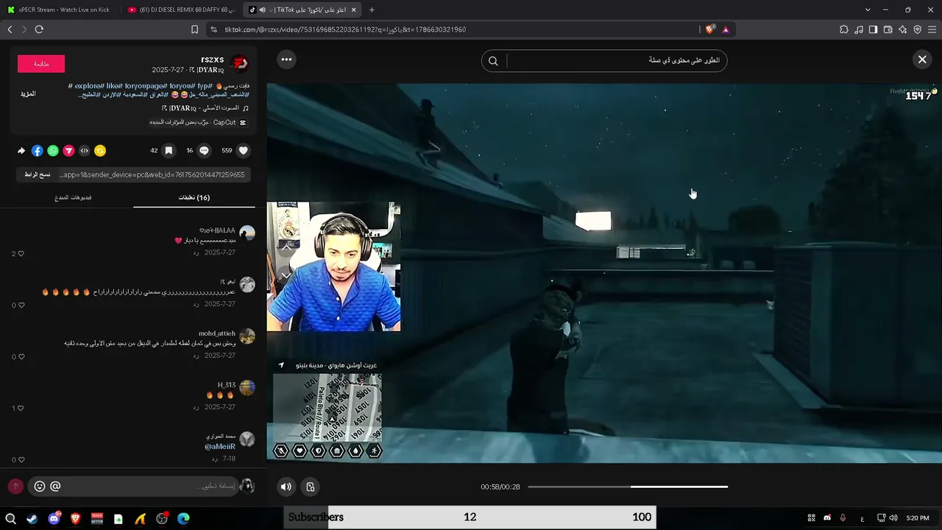
Task: Open the rszxs profile avatar
Action: coord(239,64)
